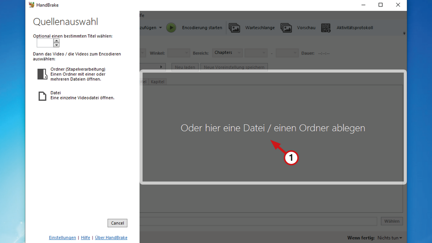Click the HandBrake logo in title bar
This screenshot has width=432, height=243.
coord(32,5)
